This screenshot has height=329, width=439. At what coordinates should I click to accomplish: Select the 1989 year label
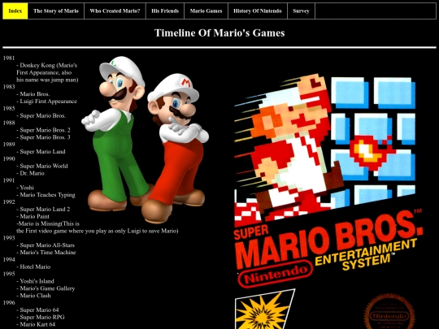pos(9,145)
